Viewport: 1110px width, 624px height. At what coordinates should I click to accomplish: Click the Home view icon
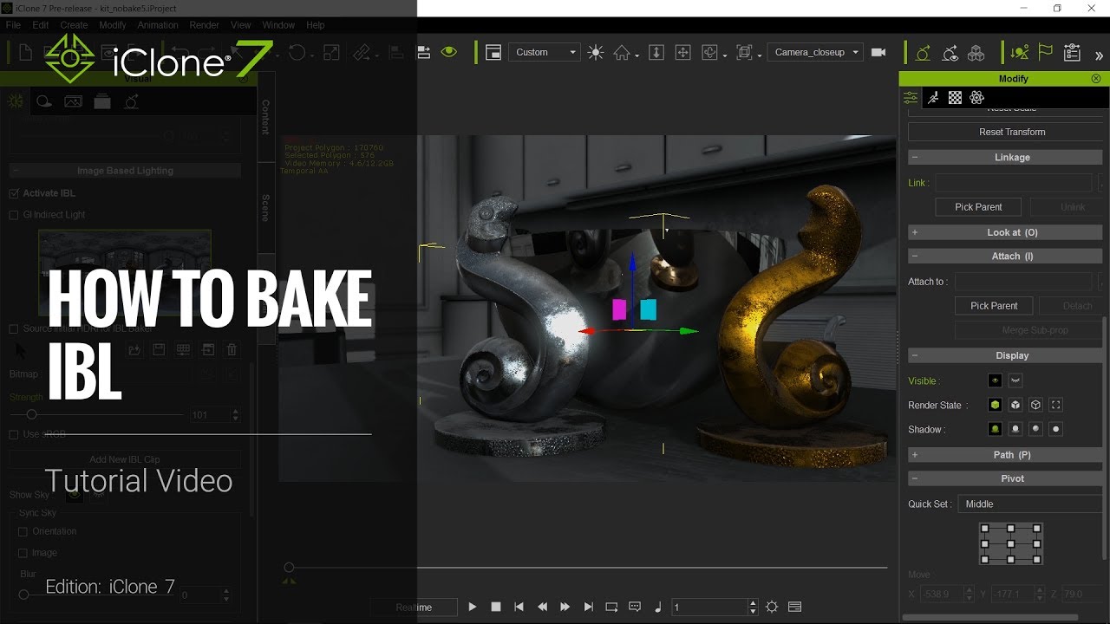(x=622, y=53)
